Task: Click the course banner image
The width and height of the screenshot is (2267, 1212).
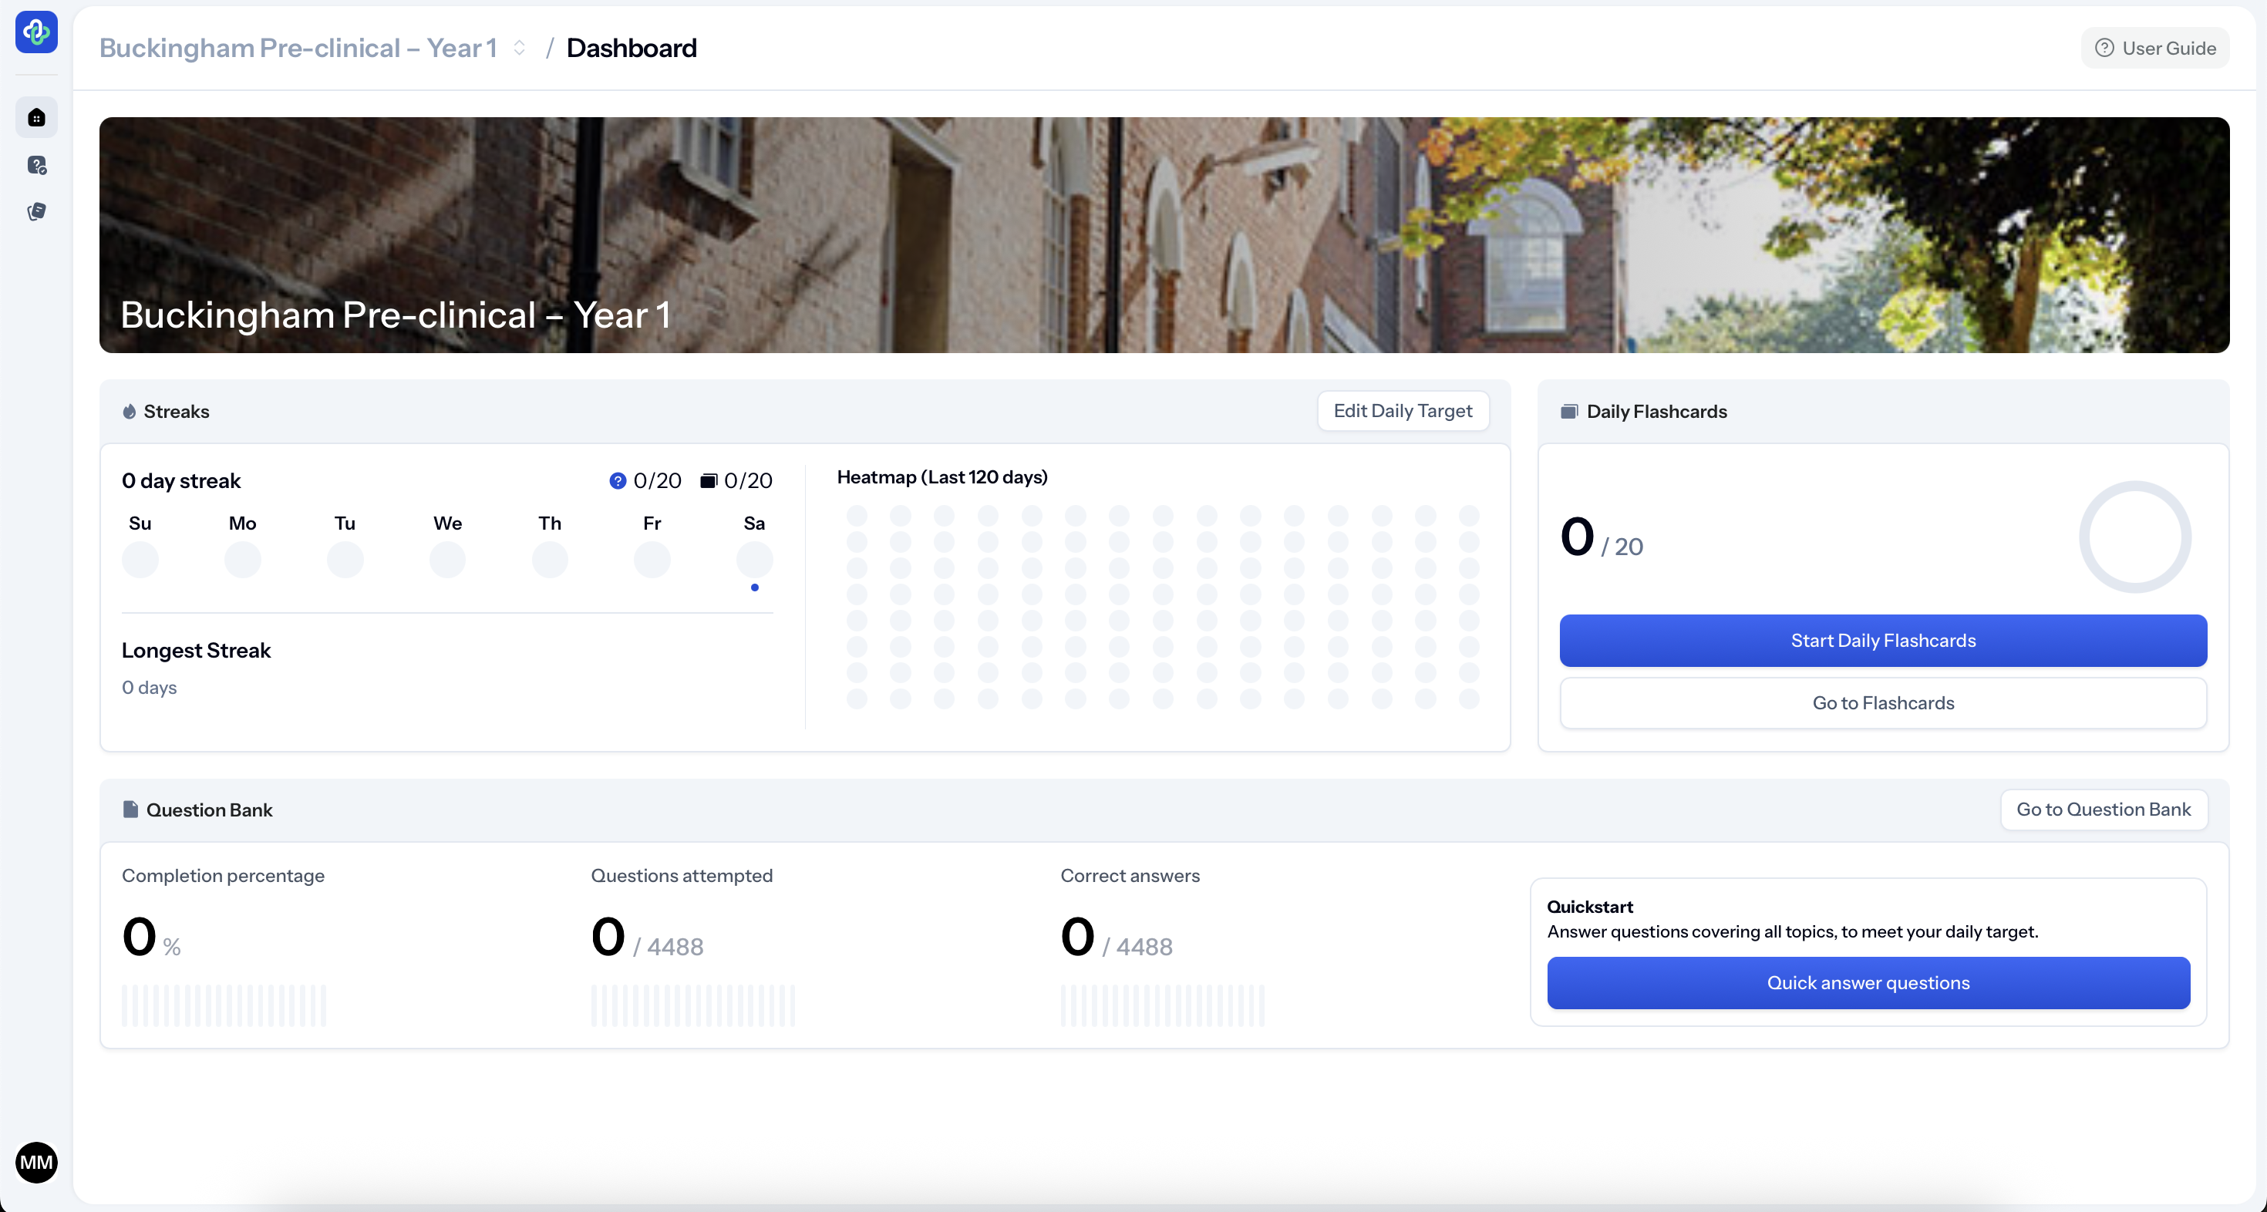Action: point(1164,235)
